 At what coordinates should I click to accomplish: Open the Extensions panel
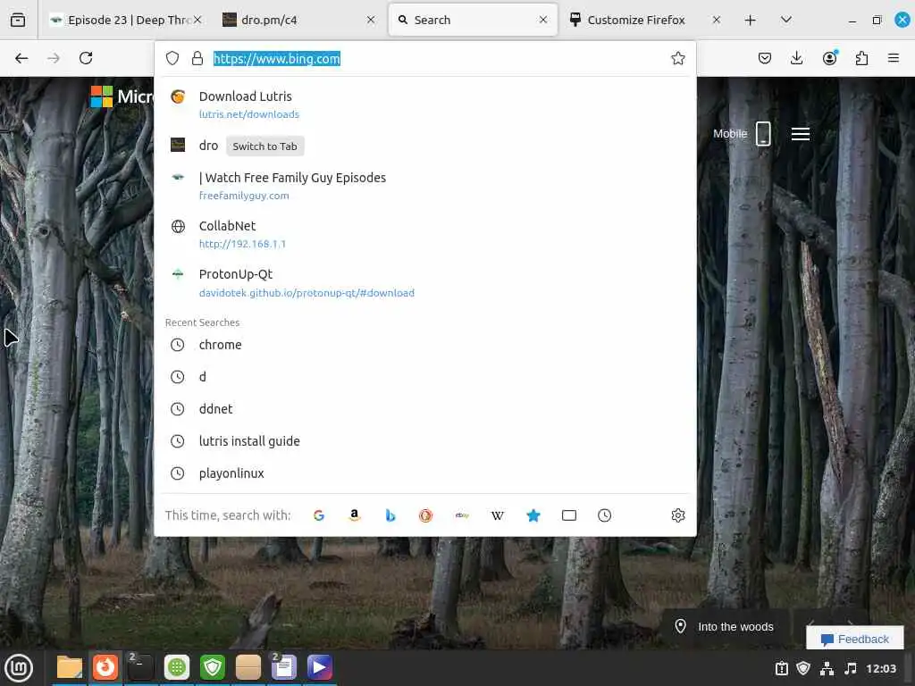coord(861,58)
